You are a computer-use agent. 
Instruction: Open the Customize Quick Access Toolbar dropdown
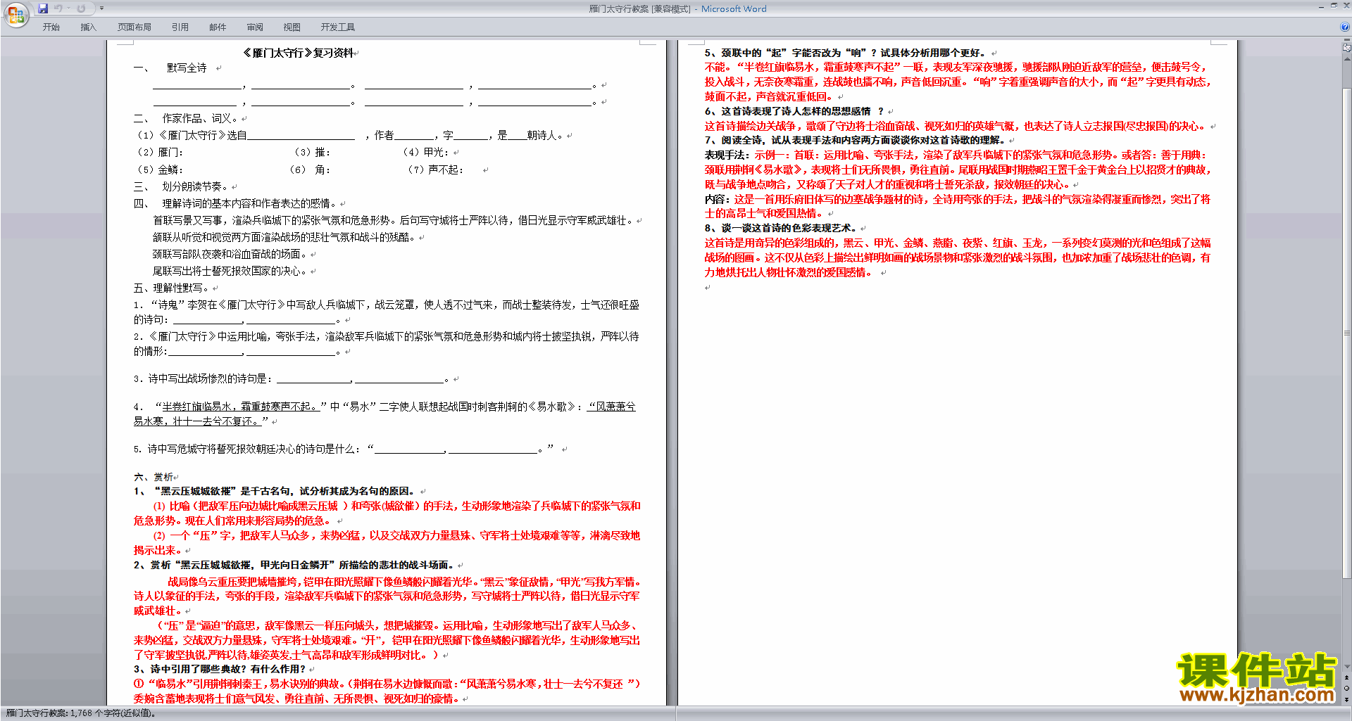(101, 8)
